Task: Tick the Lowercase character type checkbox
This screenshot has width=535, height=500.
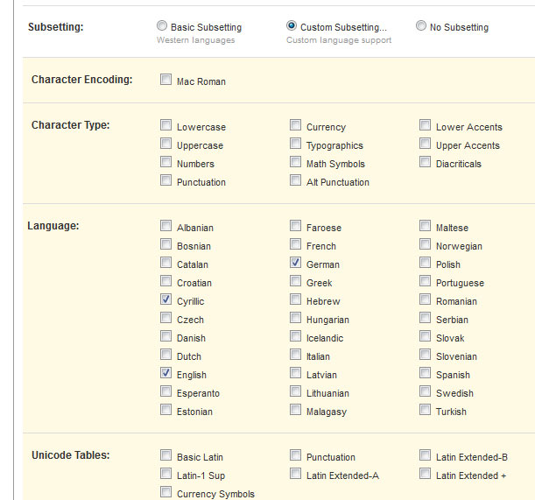Action: [165, 125]
